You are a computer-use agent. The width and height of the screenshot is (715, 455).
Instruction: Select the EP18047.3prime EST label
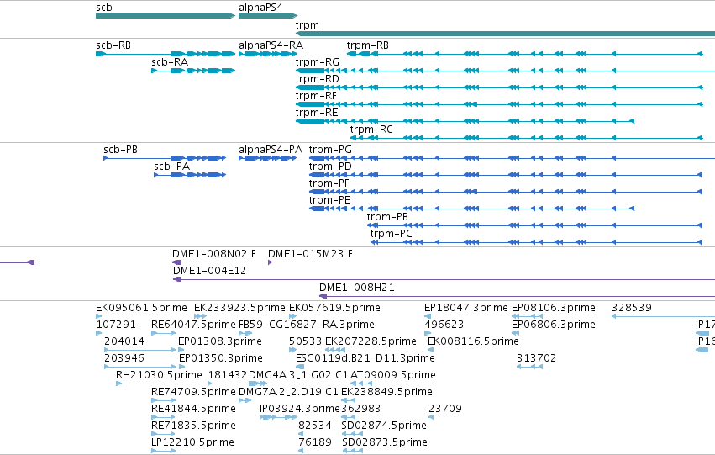[x=465, y=308]
